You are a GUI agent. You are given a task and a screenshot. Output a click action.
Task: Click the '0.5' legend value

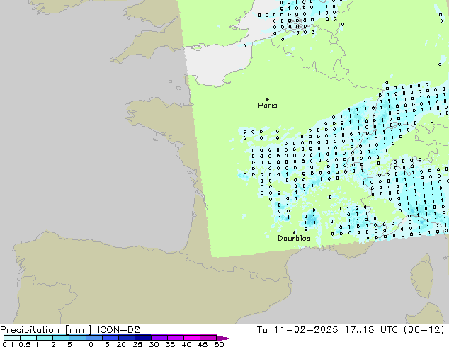point(25,344)
